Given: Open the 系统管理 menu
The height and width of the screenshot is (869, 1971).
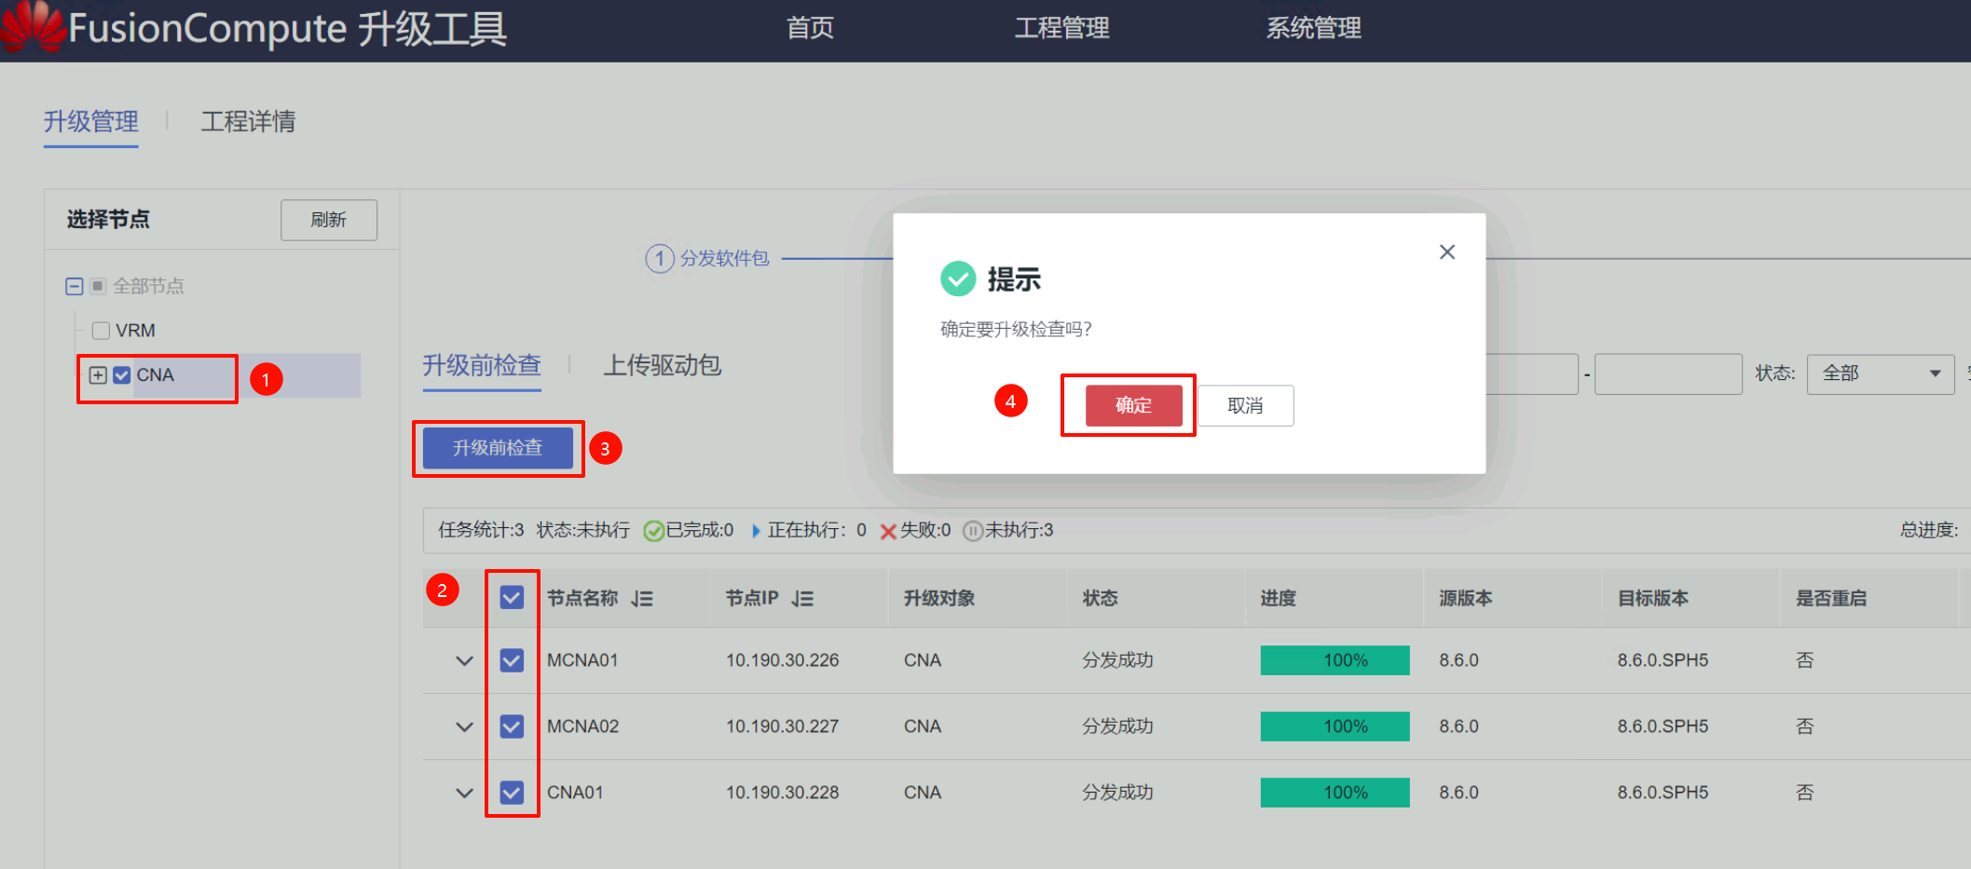Looking at the screenshot, I should (1312, 28).
